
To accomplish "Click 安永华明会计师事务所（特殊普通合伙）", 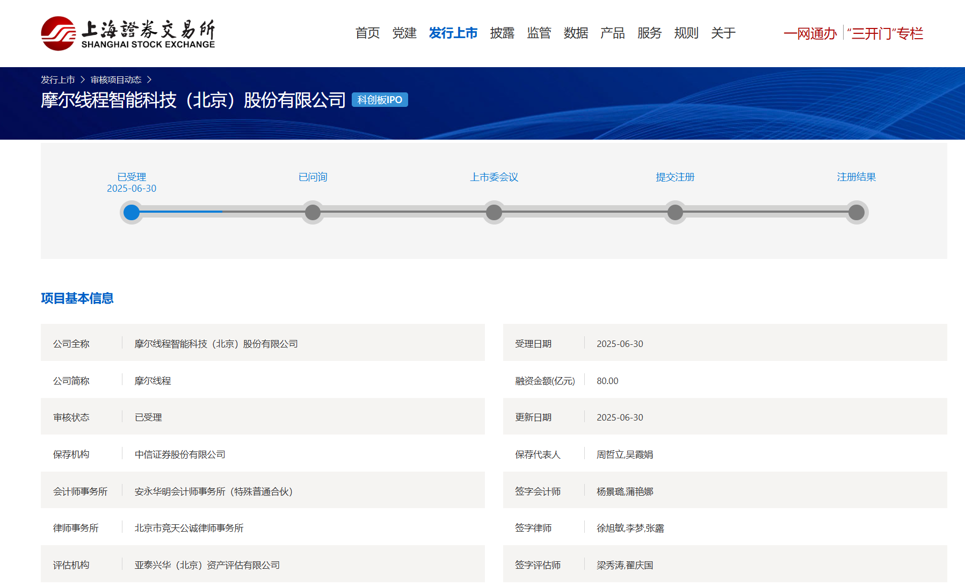I will [x=214, y=491].
